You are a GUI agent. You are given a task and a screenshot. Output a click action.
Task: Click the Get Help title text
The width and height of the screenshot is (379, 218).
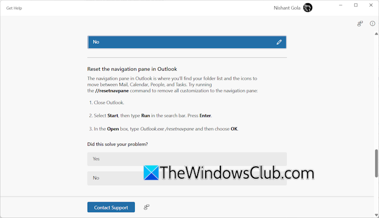click(14, 8)
